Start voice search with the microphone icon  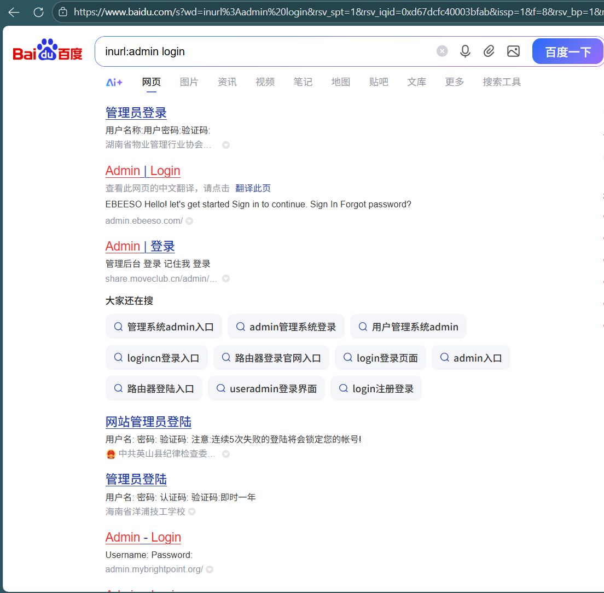(x=466, y=51)
